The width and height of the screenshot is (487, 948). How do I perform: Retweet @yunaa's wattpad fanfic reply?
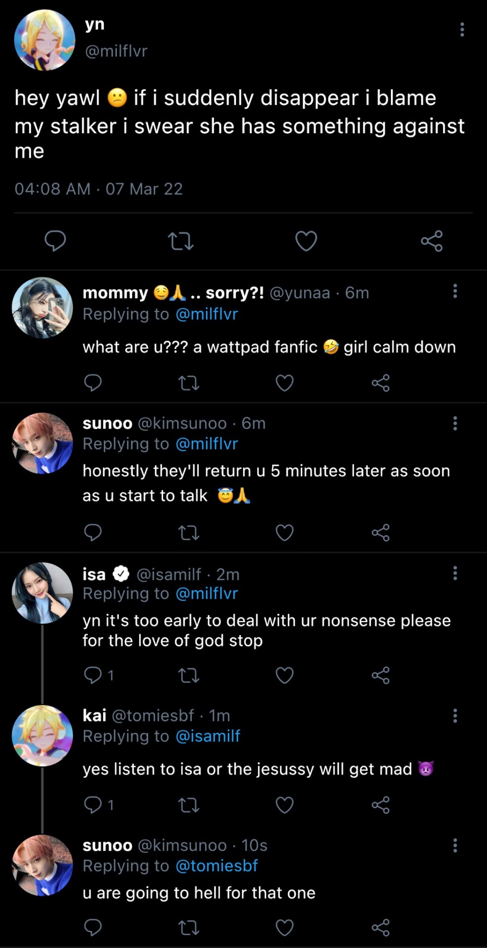tap(188, 383)
